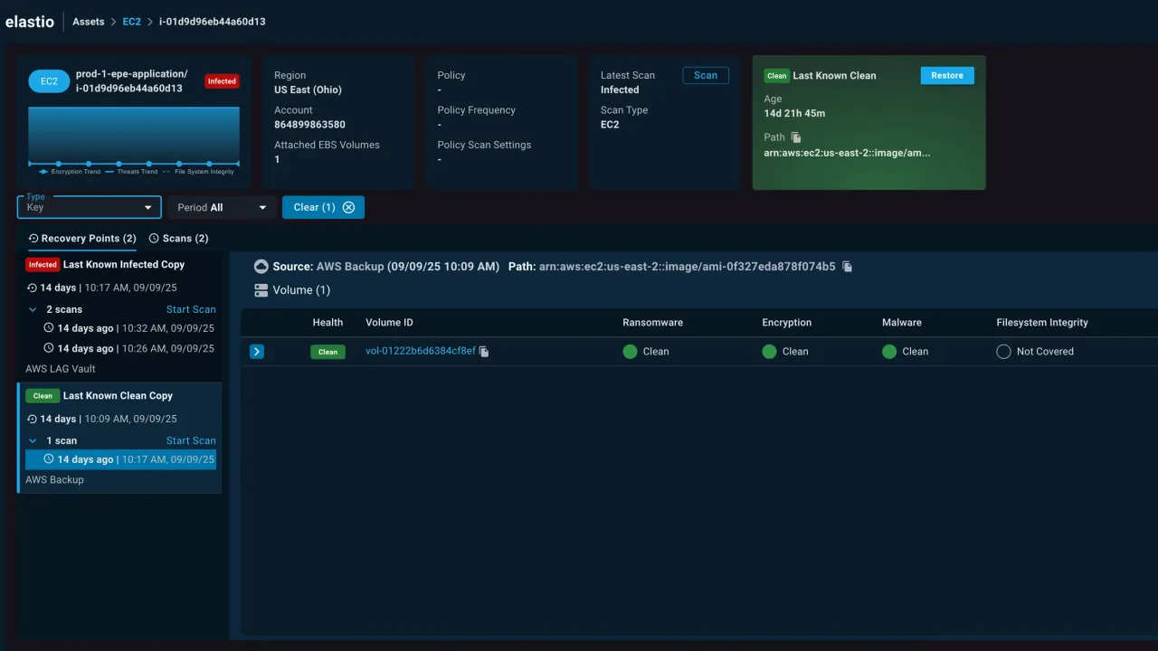The width and height of the screenshot is (1158, 651).
Task: Copy volume ID vol-01222b6d6384cf8ef
Action: [x=484, y=352]
